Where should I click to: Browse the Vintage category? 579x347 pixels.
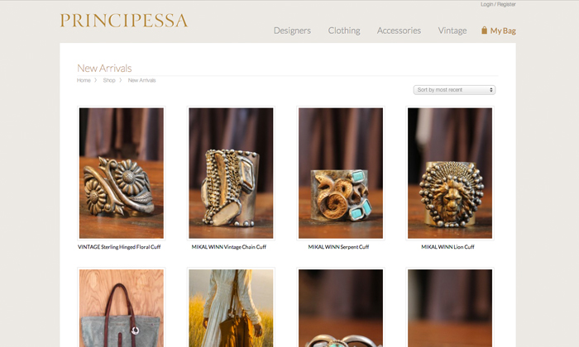pyautogui.click(x=452, y=31)
